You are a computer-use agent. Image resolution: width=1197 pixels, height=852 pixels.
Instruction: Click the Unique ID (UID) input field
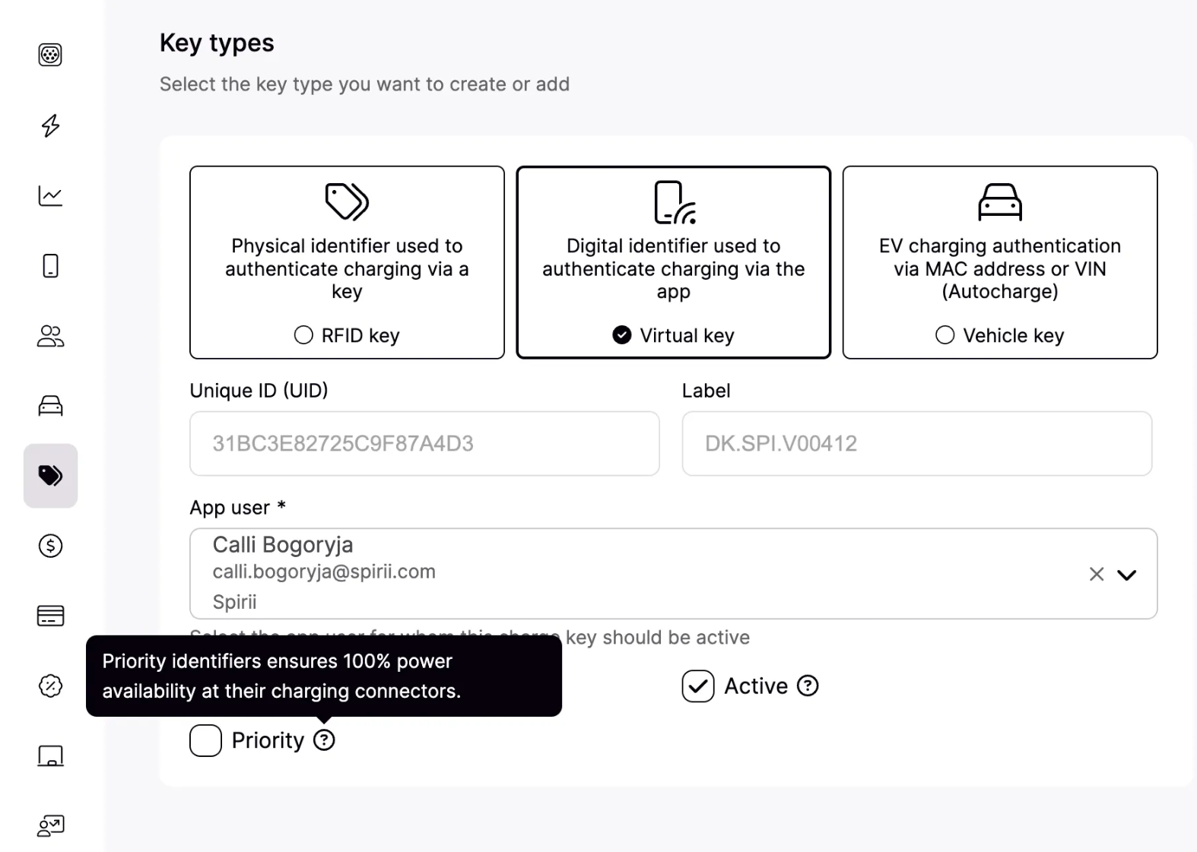[x=424, y=444]
